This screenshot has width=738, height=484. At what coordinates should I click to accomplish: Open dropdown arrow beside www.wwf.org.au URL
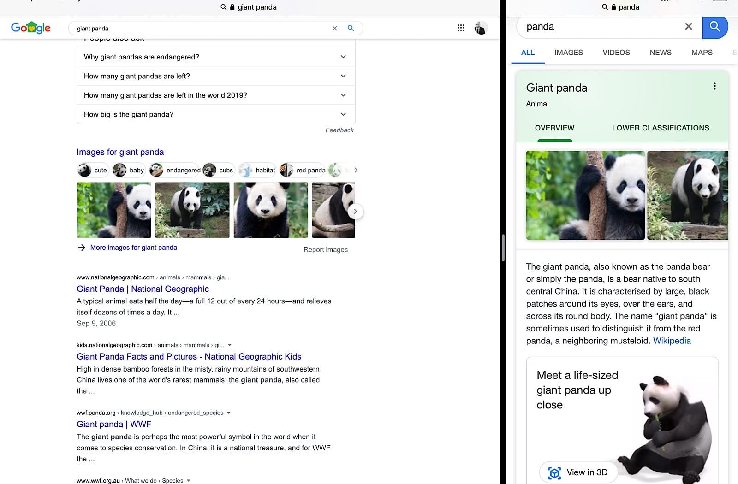189,480
